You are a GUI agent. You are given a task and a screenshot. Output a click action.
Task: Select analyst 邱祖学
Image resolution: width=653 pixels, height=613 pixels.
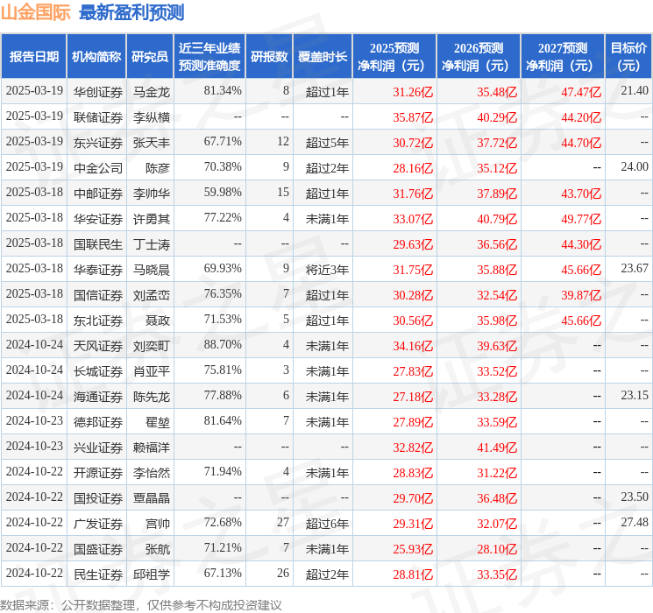click(x=151, y=574)
